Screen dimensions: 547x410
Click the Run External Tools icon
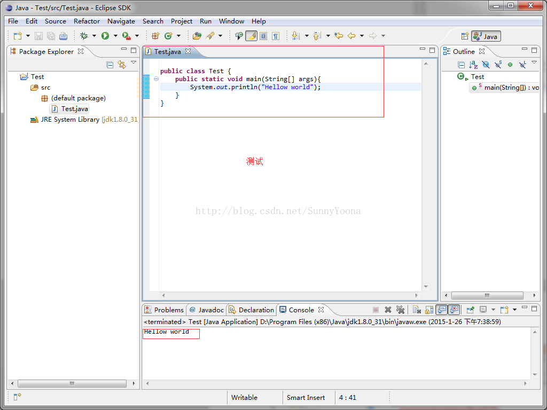pos(126,36)
